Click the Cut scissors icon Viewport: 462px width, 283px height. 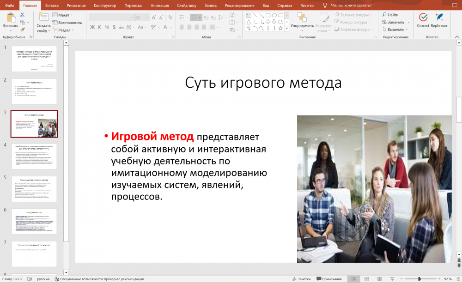coord(22,15)
